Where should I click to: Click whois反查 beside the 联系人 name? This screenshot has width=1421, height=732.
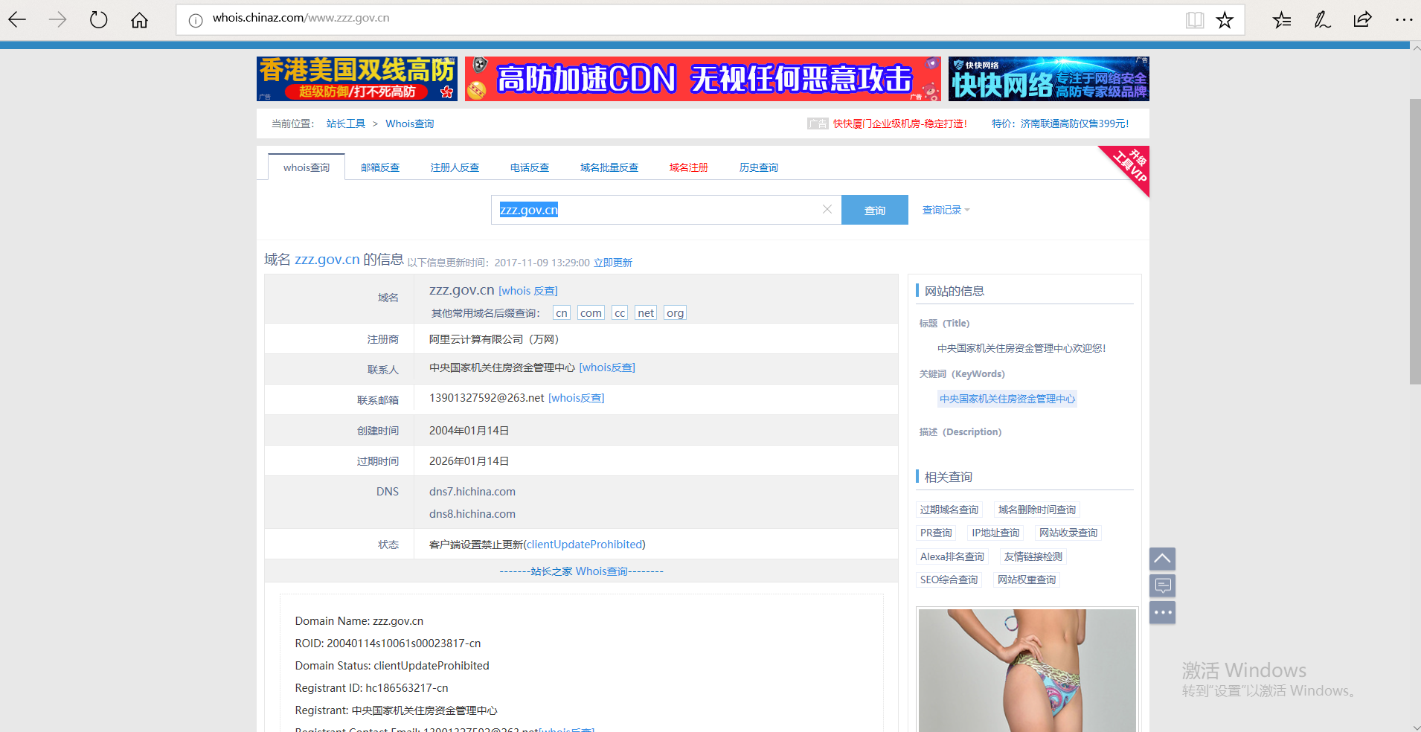(607, 367)
